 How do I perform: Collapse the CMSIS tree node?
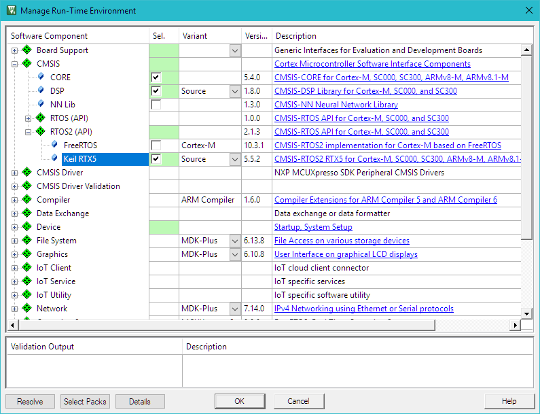tap(14, 64)
